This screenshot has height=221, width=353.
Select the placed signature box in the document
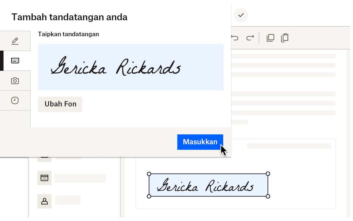point(209,185)
